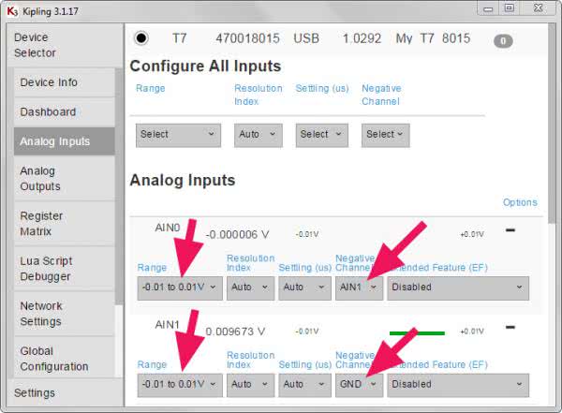The height and width of the screenshot is (413, 562).
Task: Click the green AIN1 voltage level bar
Action: tap(417, 332)
